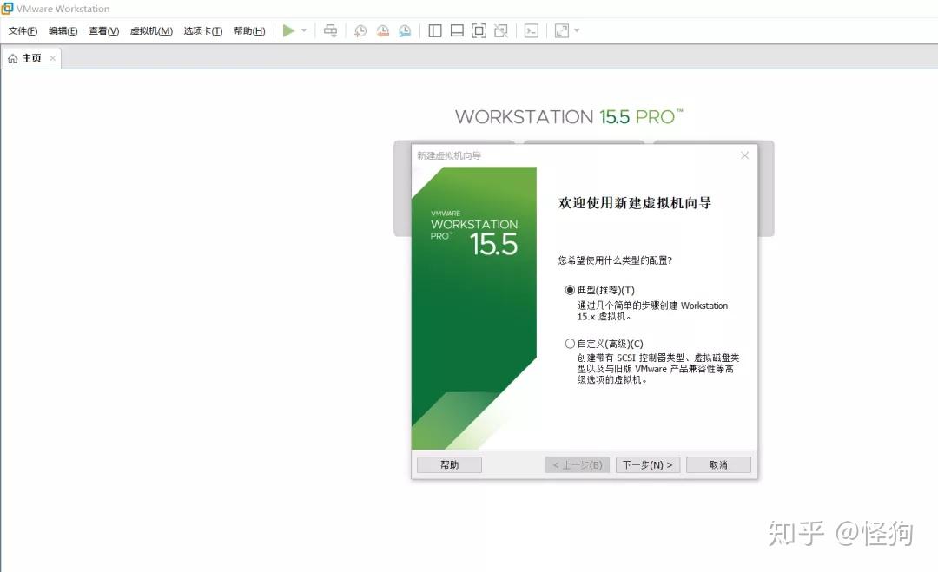This screenshot has width=938, height=572.
Task: Click the send Ctrl+Alt+Del toolbar icon
Action: pyautogui.click(x=330, y=30)
